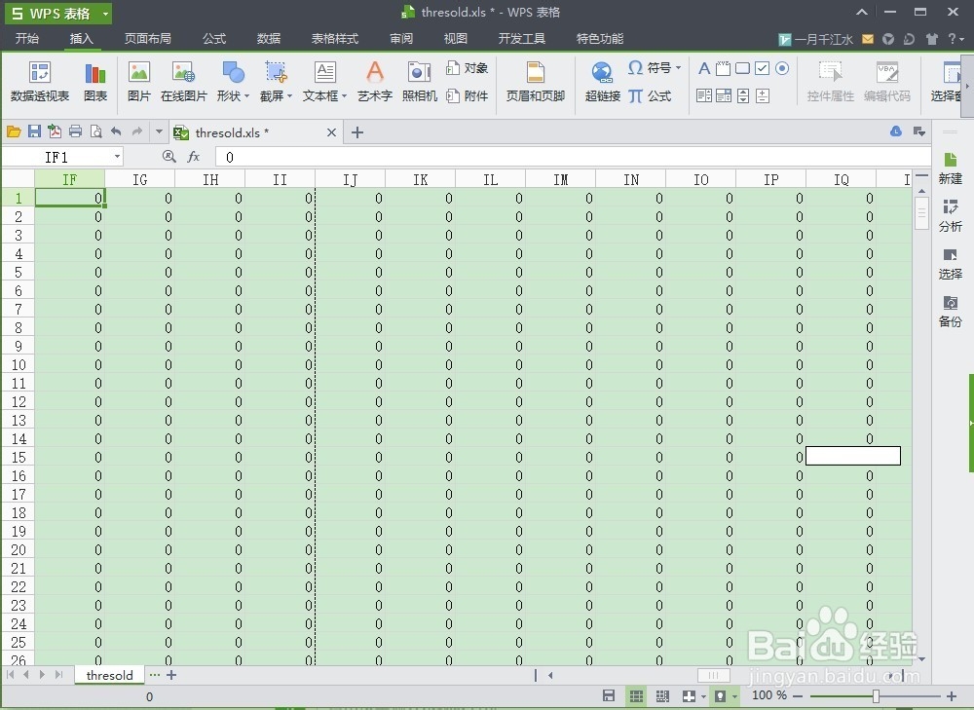974x710 pixels.
Task: Toggle reading mode cross icon
Action: click(x=689, y=695)
